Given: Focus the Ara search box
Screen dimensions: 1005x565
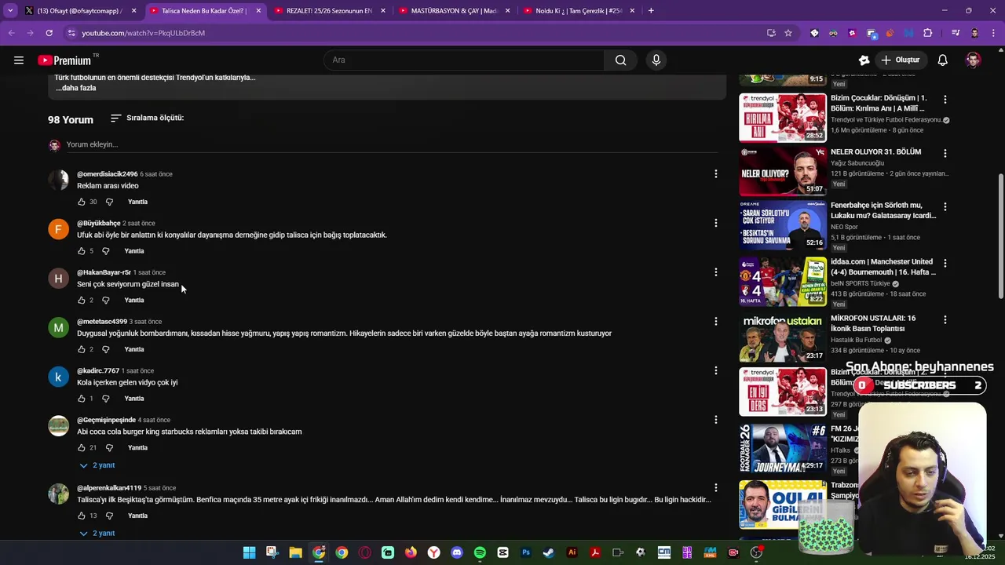Looking at the screenshot, I should [465, 60].
